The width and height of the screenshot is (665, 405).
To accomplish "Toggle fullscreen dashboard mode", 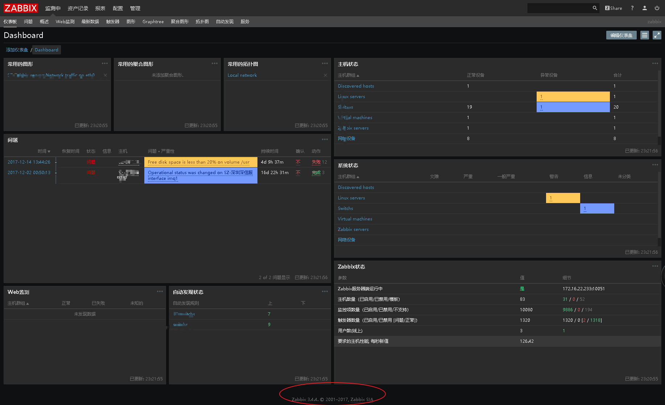I will click(x=657, y=35).
